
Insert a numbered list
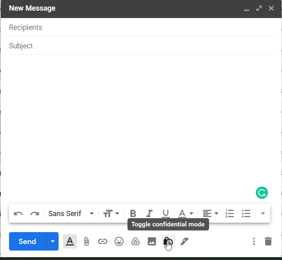pos(230,214)
